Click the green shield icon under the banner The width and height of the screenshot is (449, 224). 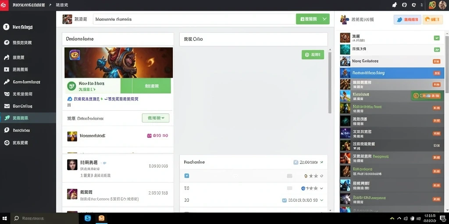point(71,86)
